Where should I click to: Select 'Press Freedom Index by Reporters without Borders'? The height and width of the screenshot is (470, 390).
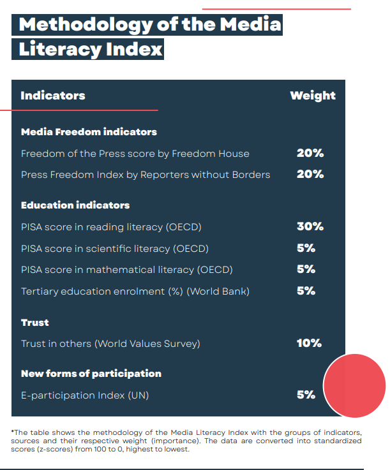point(146,175)
